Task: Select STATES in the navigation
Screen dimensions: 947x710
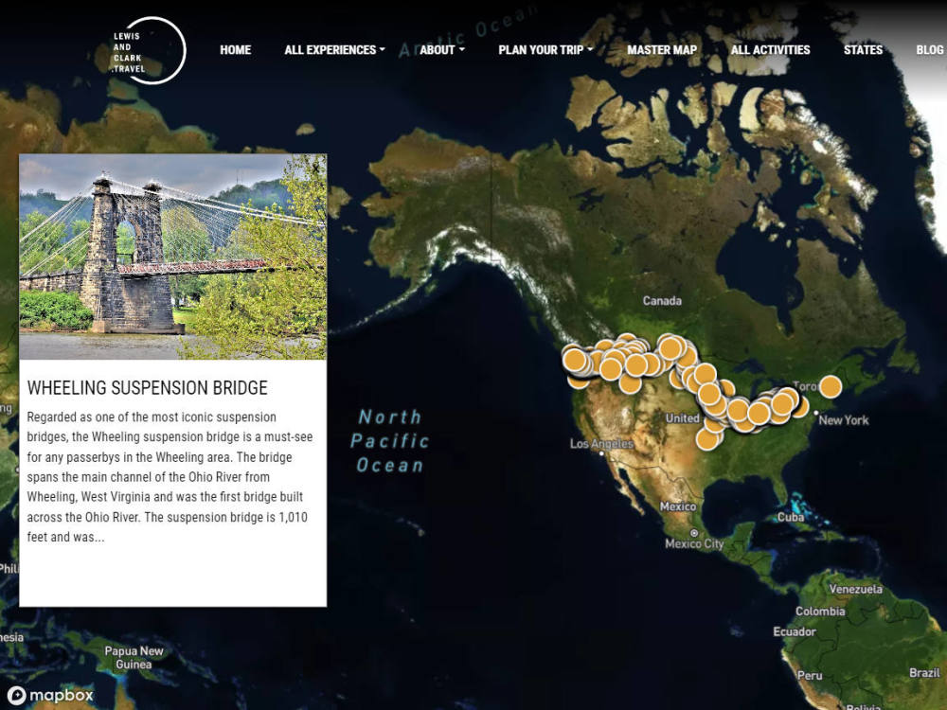Action: click(x=863, y=51)
